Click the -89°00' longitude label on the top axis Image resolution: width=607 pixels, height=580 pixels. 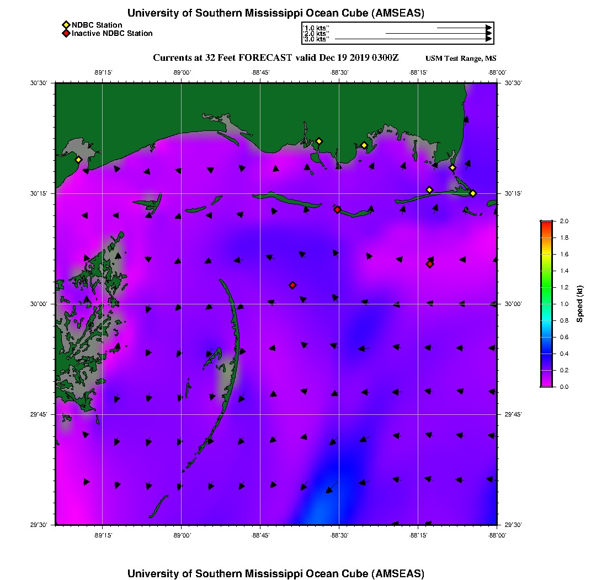point(182,72)
